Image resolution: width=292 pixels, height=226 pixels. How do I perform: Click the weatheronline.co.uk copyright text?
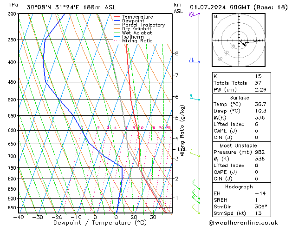tap(243, 223)
